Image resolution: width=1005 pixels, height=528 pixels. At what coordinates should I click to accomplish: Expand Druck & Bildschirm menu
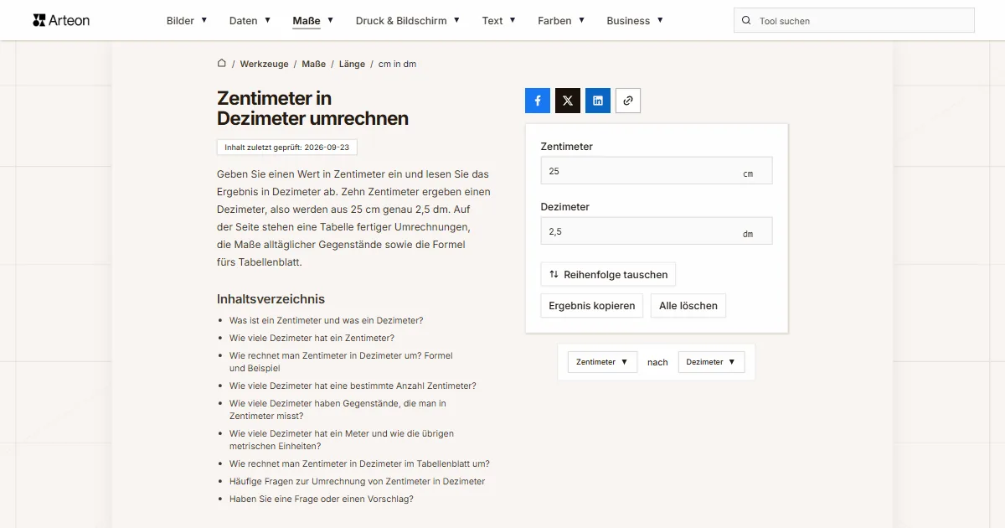click(x=408, y=21)
